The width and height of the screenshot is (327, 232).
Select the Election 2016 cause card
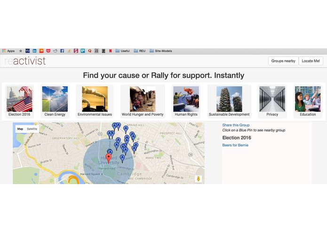(x=19, y=101)
